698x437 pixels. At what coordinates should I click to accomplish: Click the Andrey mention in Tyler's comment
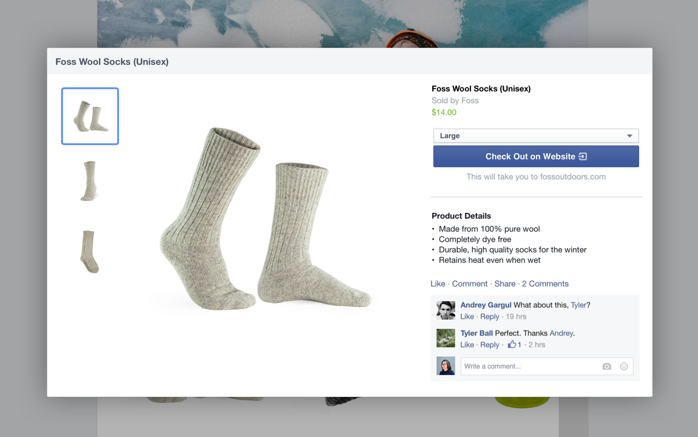coord(561,333)
